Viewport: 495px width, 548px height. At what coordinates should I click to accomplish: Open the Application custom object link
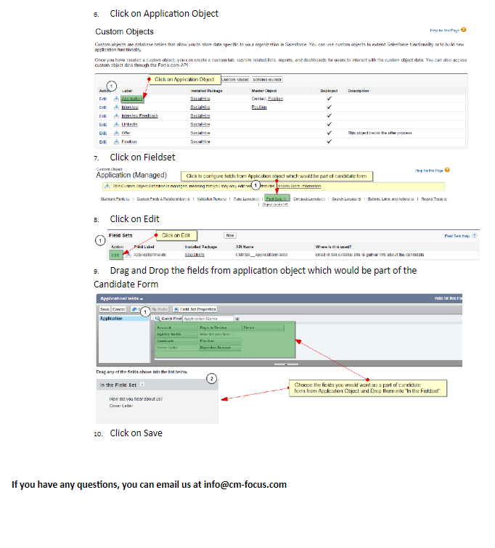[x=132, y=99]
